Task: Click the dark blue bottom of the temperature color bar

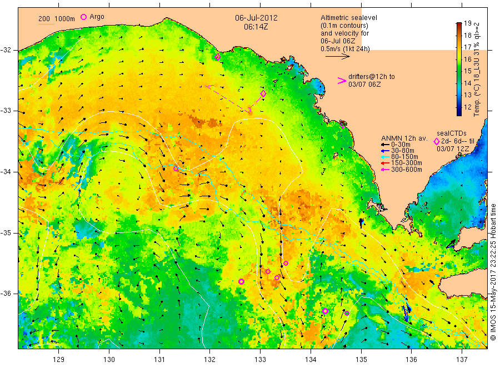Action: tap(459, 113)
